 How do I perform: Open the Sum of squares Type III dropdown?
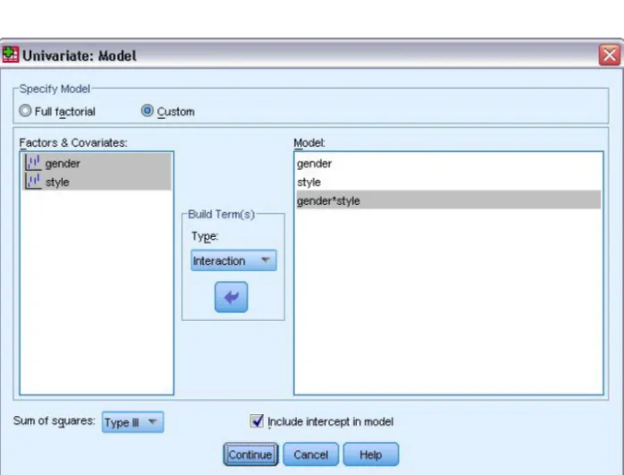pyautogui.click(x=132, y=422)
